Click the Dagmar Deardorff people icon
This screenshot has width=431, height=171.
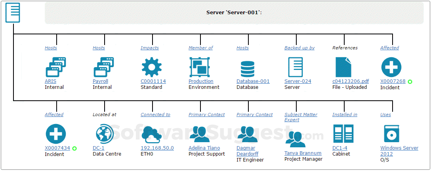point(248,133)
